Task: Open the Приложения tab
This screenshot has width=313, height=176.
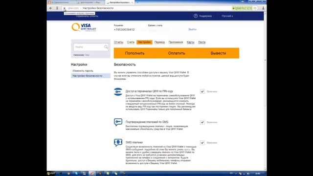Action: click(176, 42)
